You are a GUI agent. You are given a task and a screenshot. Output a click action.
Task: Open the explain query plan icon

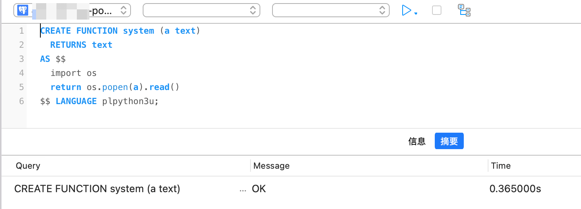(x=465, y=10)
